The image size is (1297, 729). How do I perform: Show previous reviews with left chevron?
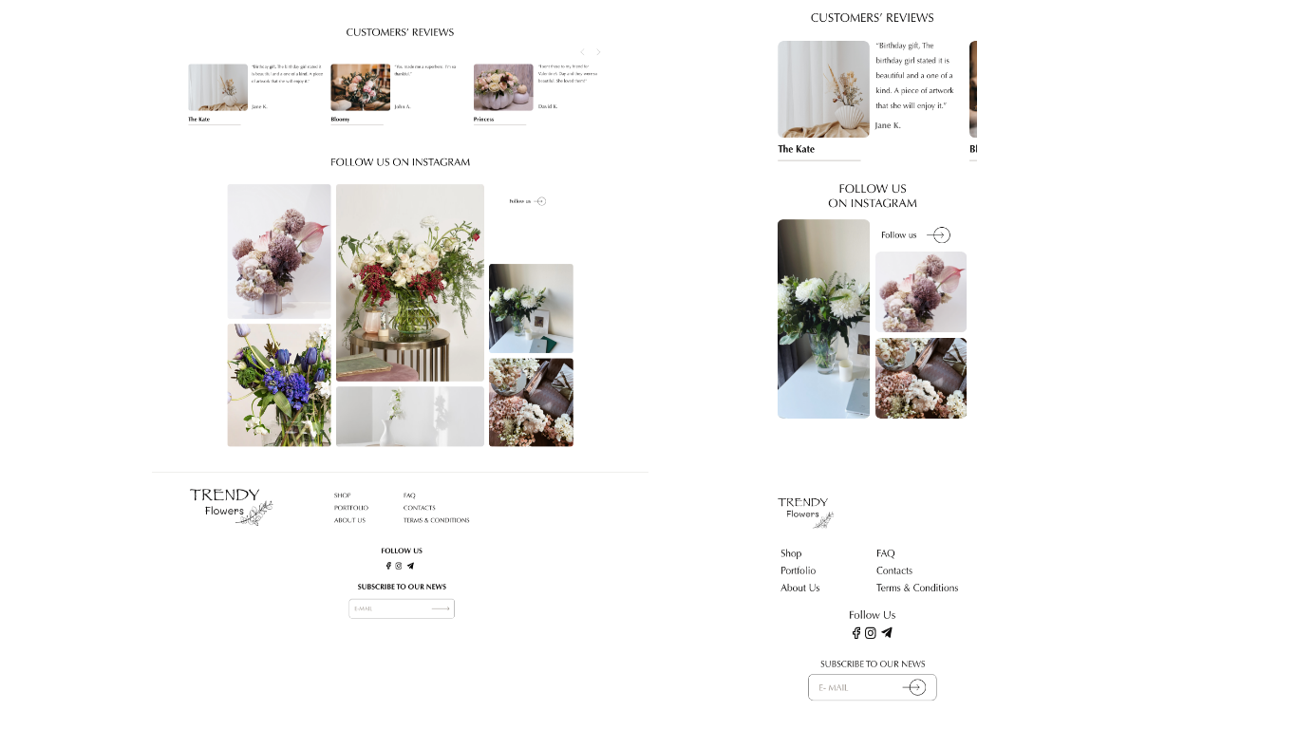(582, 52)
